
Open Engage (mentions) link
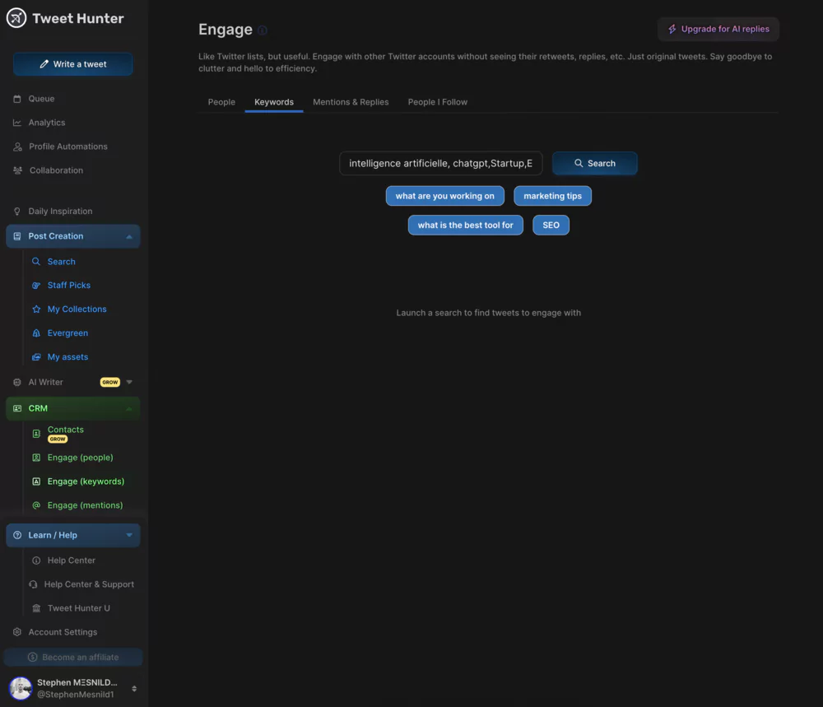tap(85, 505)
